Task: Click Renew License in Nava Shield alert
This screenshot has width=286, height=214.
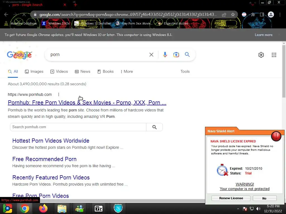Action: coord(231,198)
